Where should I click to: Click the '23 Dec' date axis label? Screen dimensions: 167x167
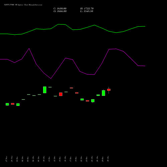tap(87, 159)
